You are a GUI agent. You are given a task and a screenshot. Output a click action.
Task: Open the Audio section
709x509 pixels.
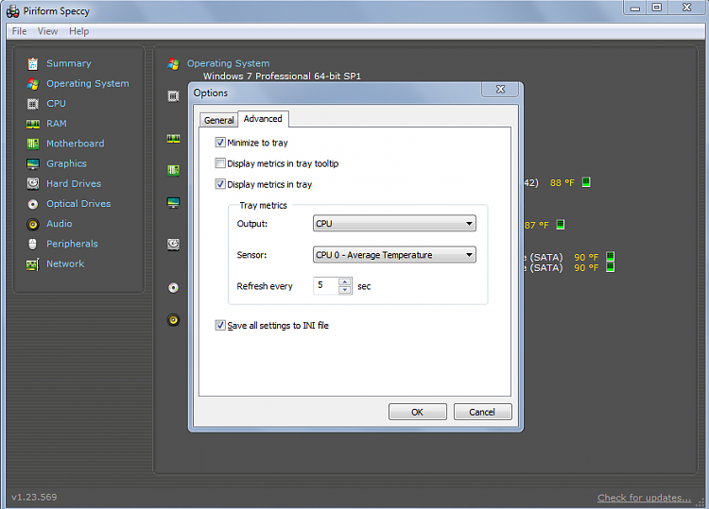(x=60, y=224)
